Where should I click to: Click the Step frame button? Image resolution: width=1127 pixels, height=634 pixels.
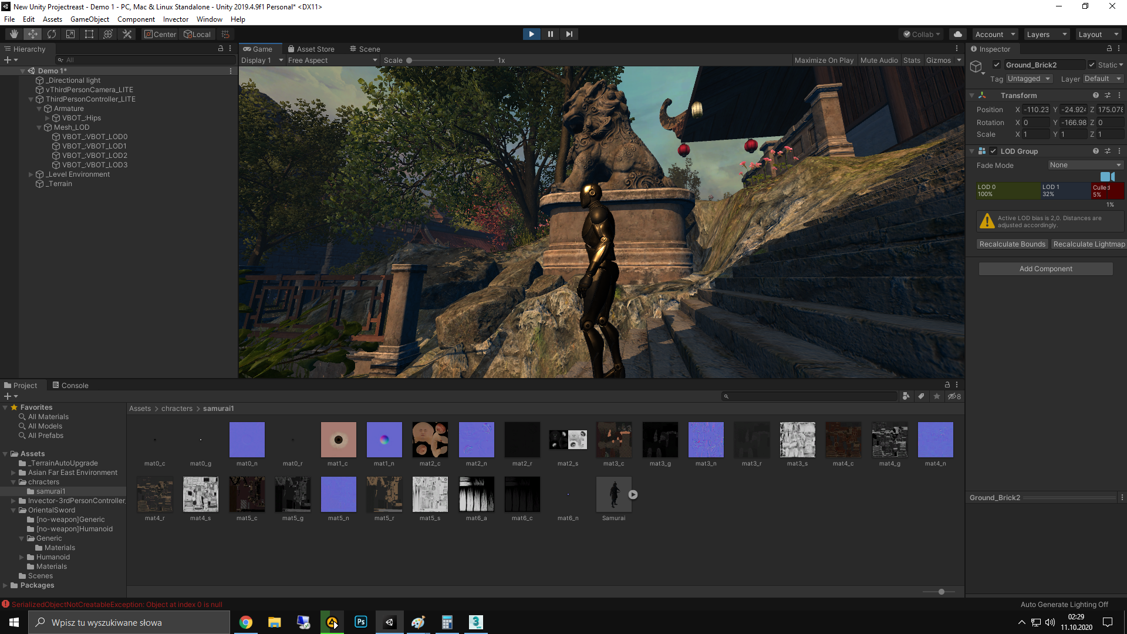[x=569, y=34]
